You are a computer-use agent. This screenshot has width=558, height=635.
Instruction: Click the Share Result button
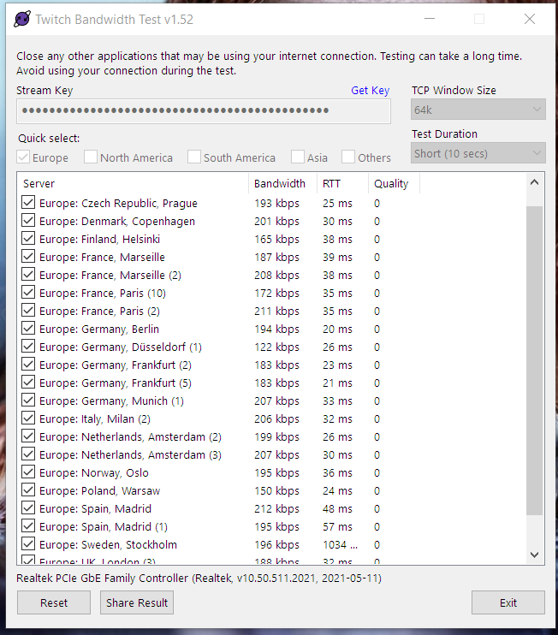click(x=137, y=602)
